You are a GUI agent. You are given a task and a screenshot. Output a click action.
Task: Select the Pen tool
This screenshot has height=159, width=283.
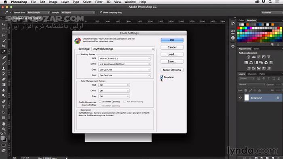pyautogui.click(x=3, y=101)
